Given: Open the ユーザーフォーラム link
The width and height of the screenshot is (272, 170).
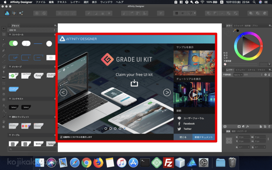Looking at the screenshot, I should pos(194,118).
